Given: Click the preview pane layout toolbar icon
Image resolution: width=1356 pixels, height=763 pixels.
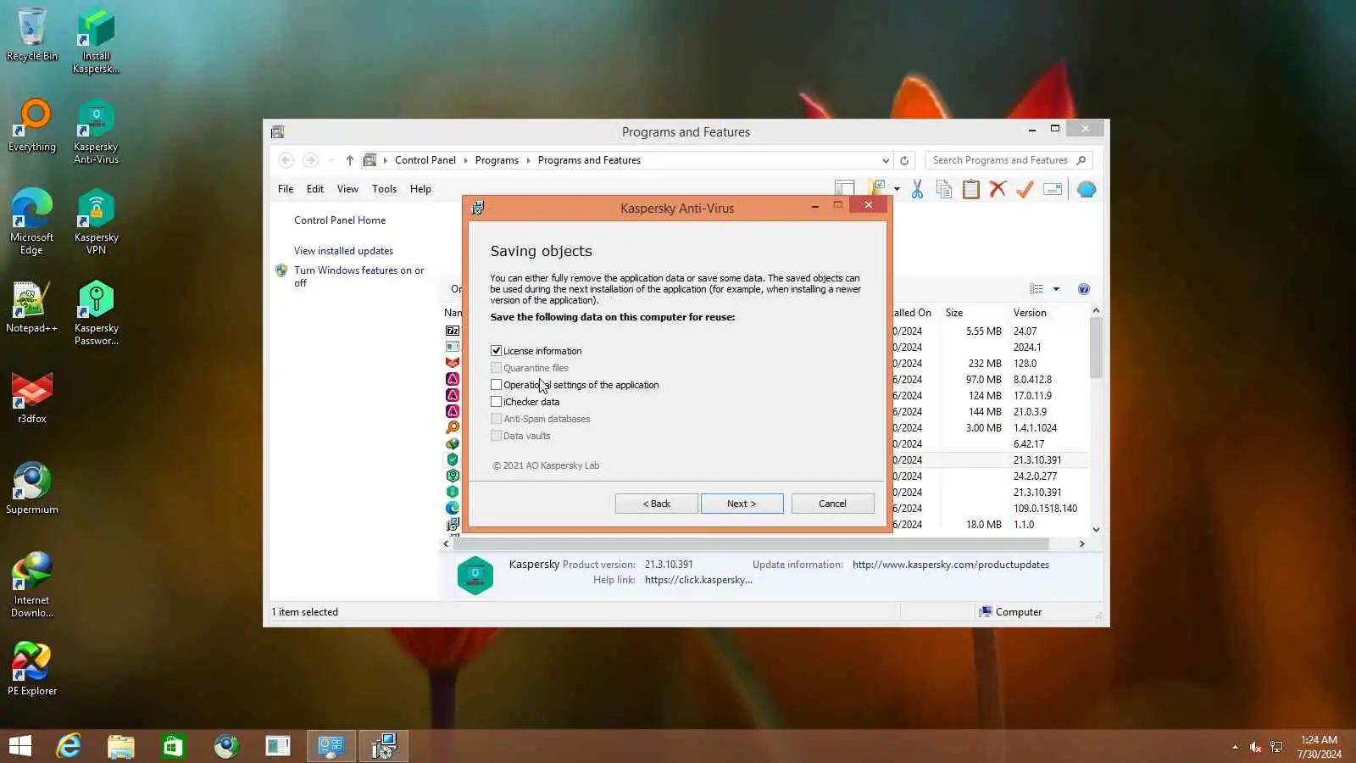Looking at the screenshot, I should coord(844,188).
